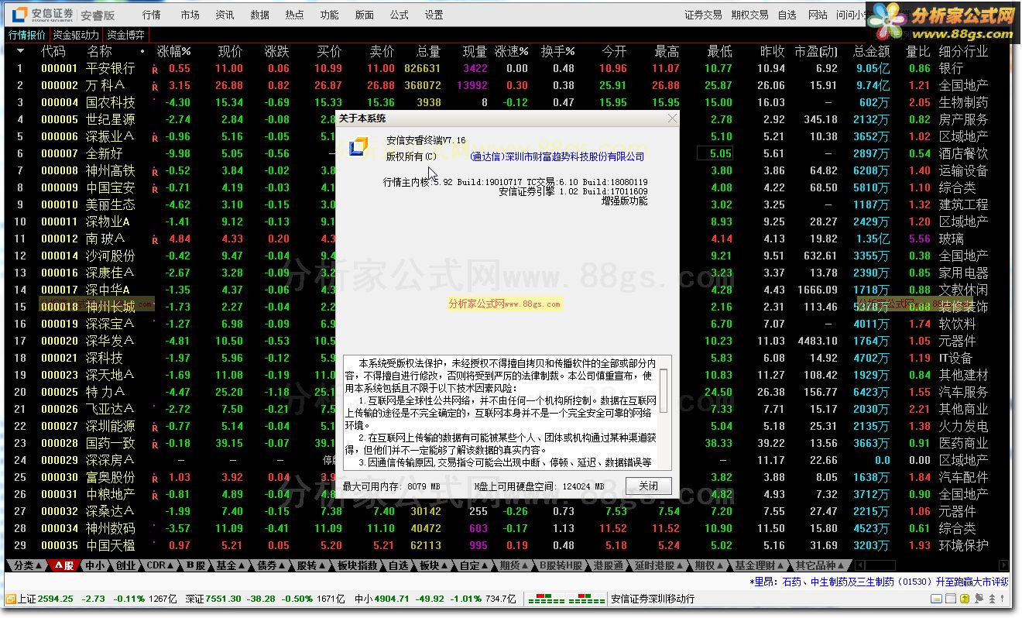Expand the CDR tab menu
This screenshot has height=618, width=1022.
tap(162, 565)
